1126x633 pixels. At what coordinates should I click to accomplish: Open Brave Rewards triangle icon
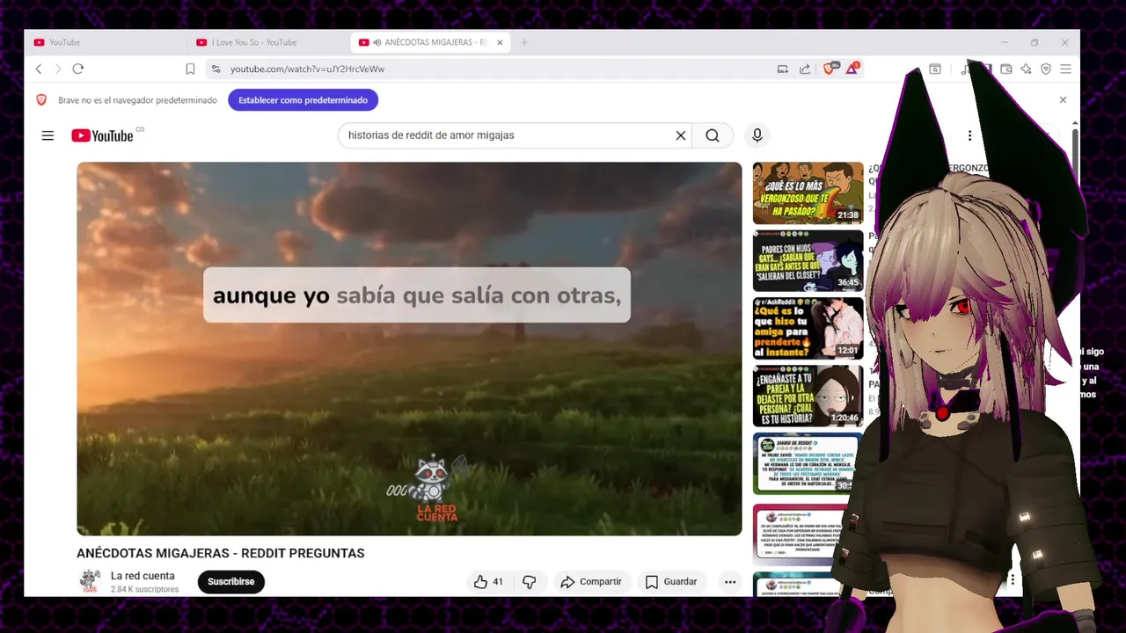tap(852, 69)
